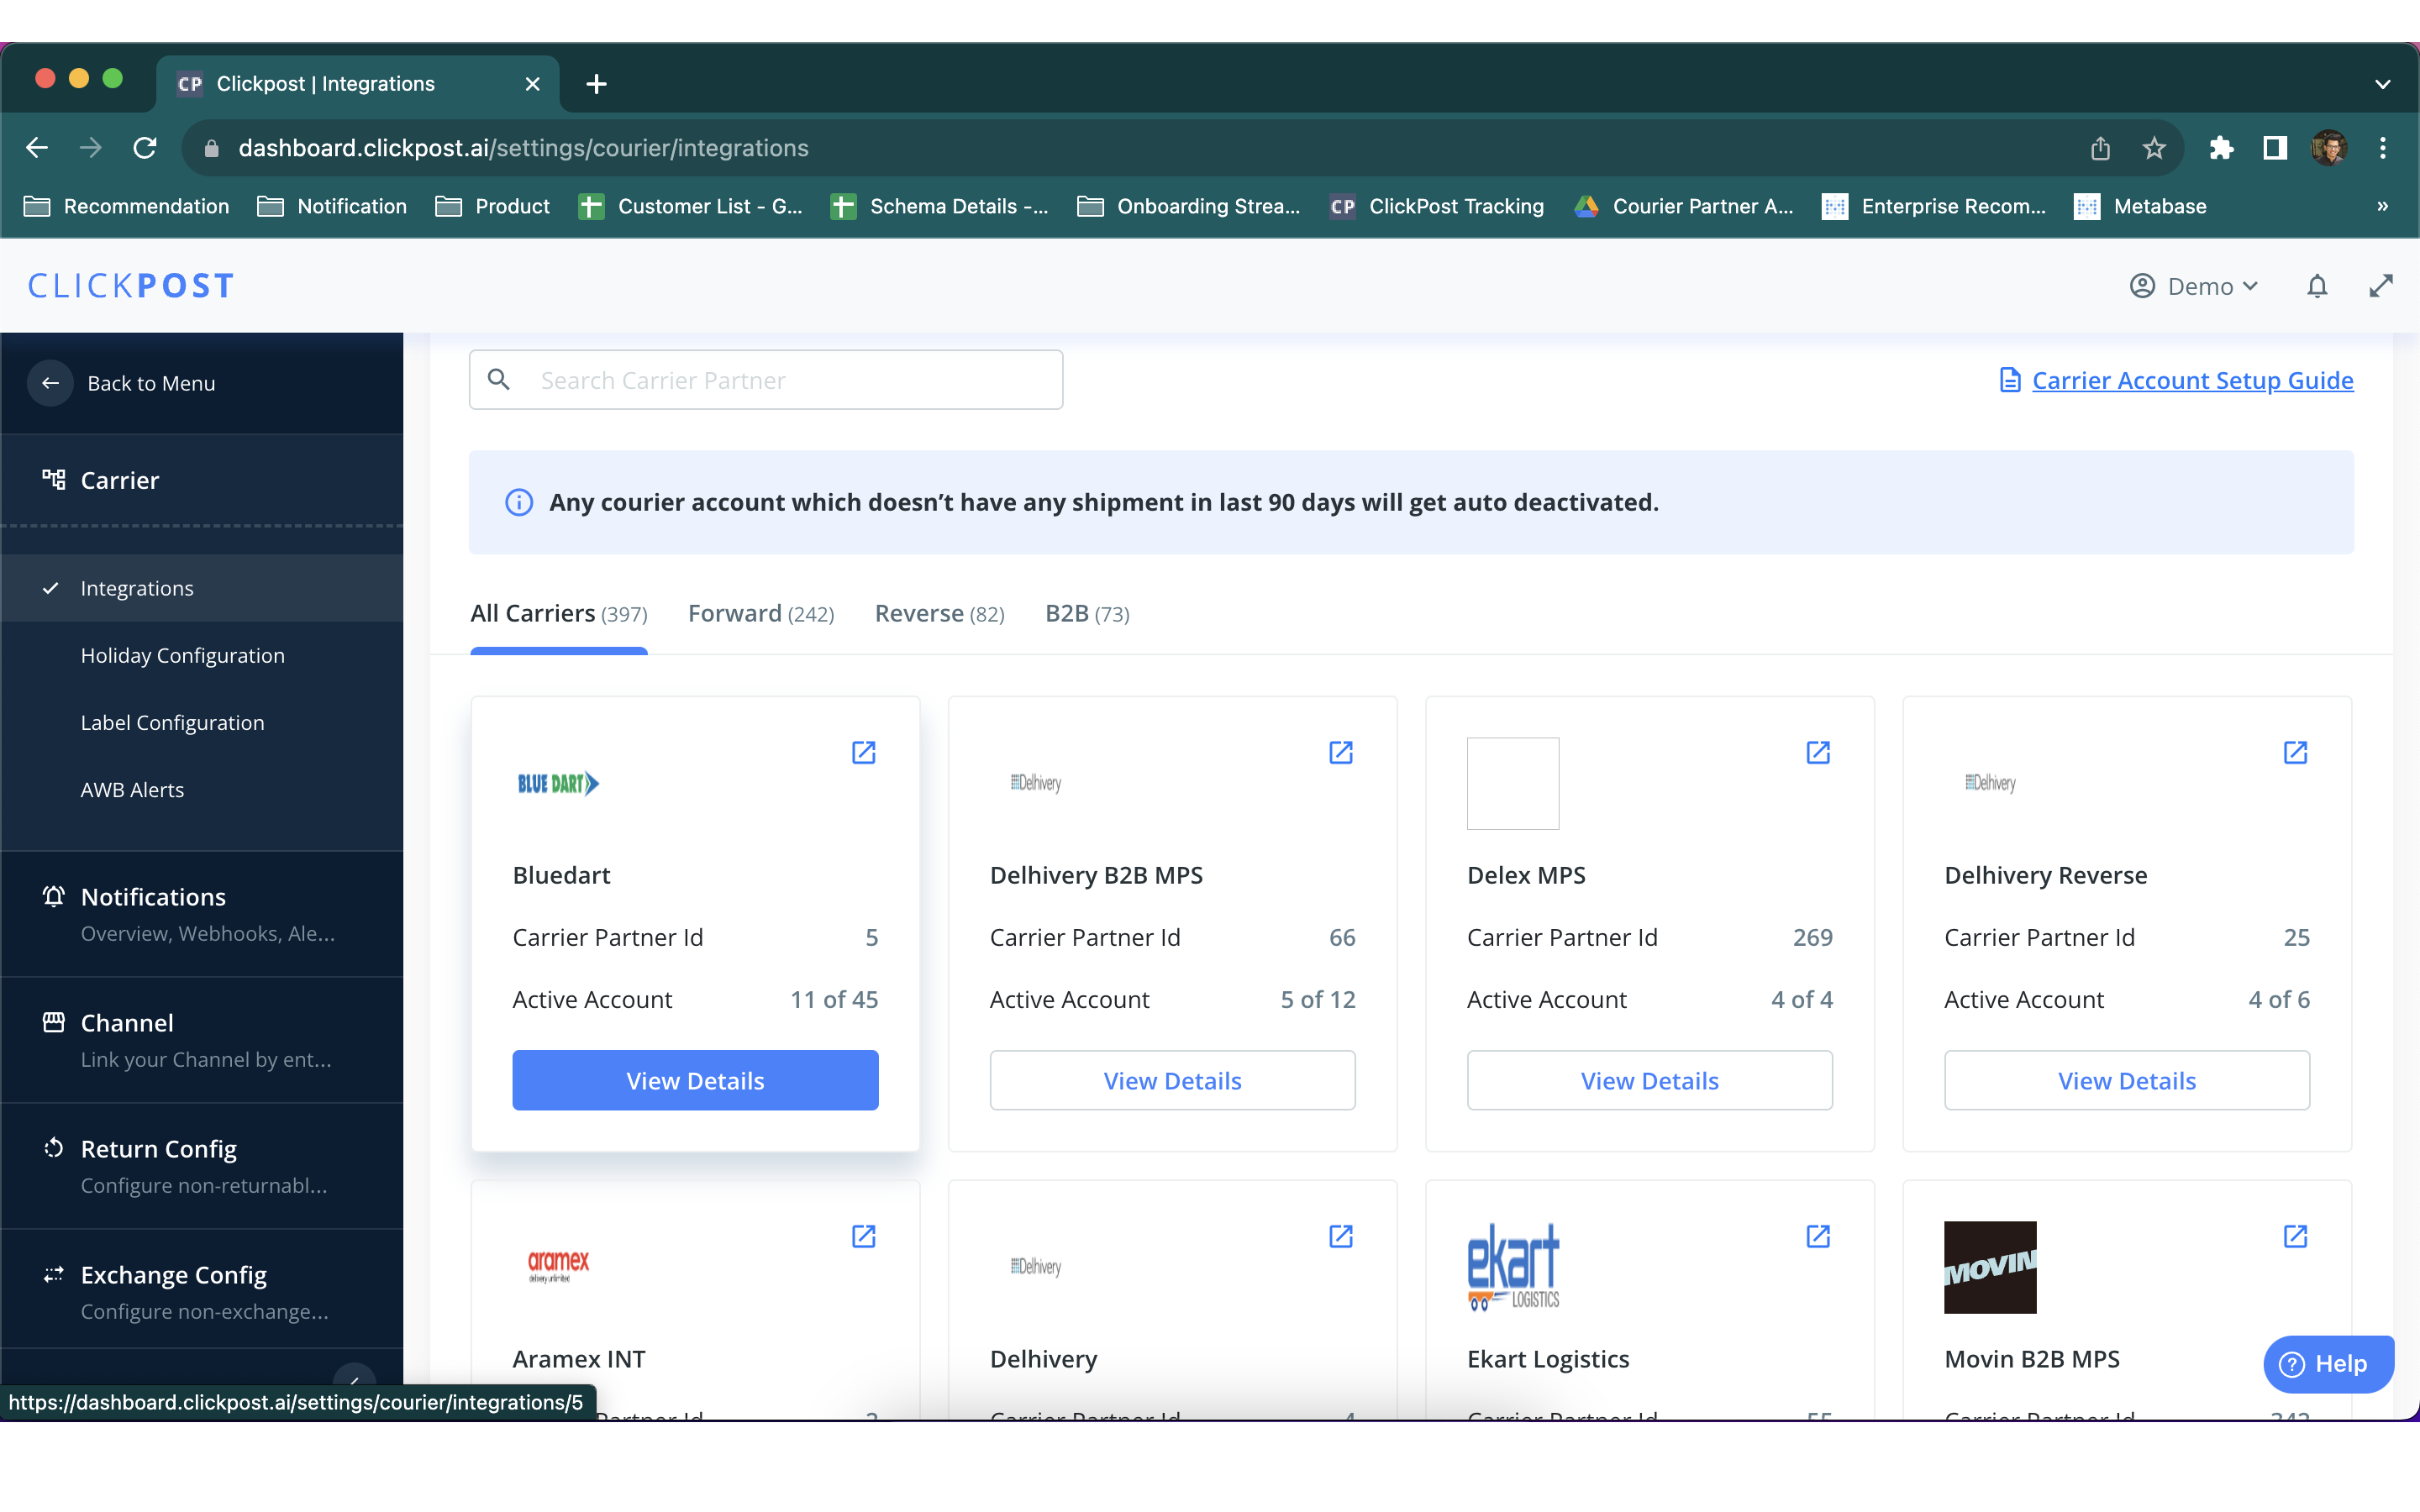Focus the Search Carrier Partner field
2420x1512 pixels.
click(x=766, y=380)
